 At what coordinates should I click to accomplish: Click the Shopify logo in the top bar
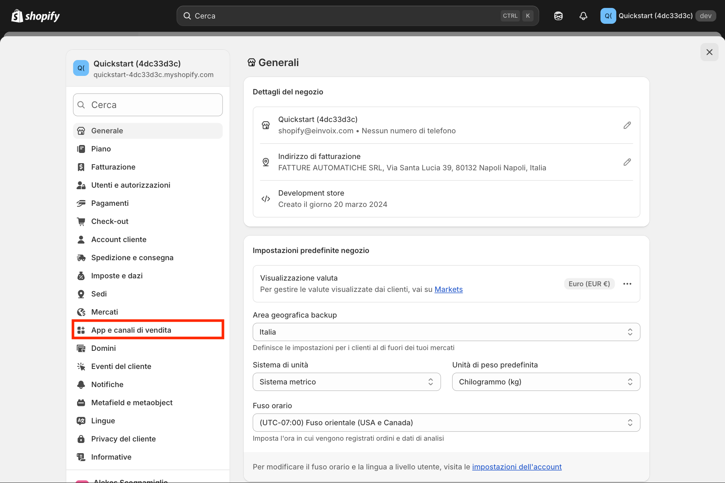(35, 15)
